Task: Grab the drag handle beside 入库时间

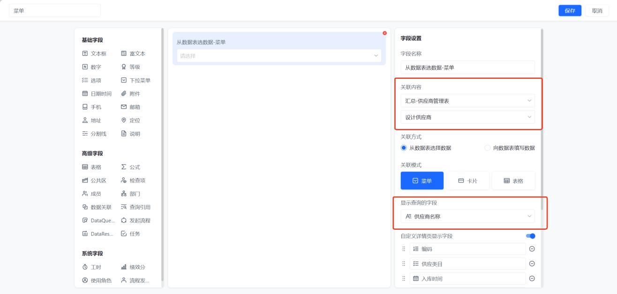Action: pos(404,279)
